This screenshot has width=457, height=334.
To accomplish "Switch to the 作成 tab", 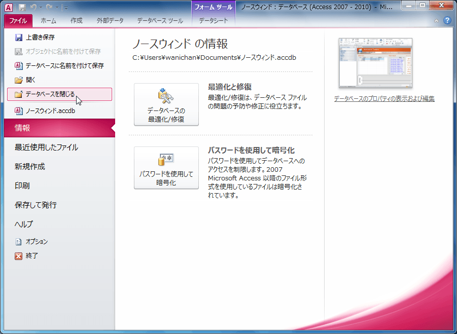I will point(77,21).
